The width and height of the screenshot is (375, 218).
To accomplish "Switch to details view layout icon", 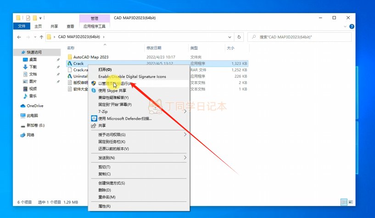I will click(344, 202).
